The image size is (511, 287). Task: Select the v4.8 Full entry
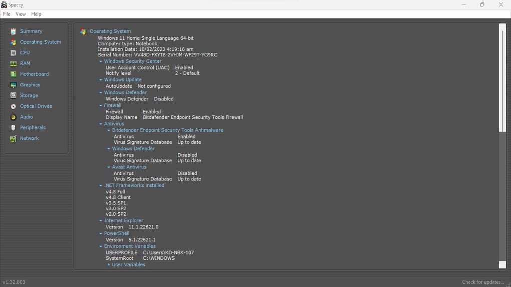(115, 192)
